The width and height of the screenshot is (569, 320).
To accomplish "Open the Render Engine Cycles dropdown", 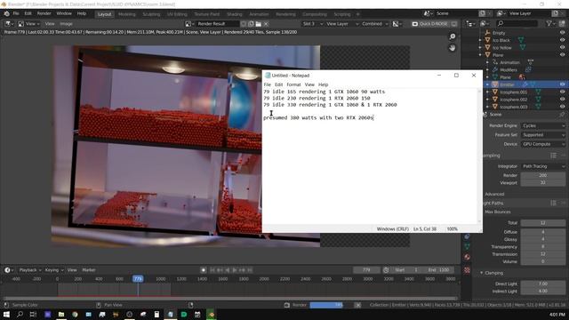I will [543, 125].
